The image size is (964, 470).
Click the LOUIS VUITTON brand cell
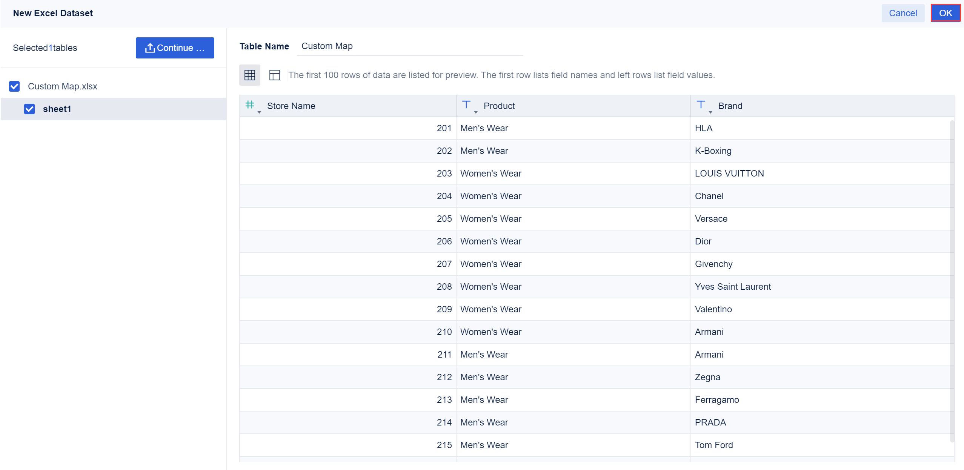tap(729, 174)
